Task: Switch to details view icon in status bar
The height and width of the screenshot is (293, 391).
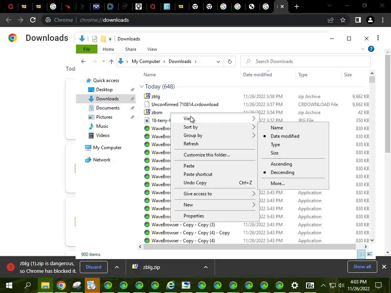Action: pyautogui.click(x=361, y=254)
